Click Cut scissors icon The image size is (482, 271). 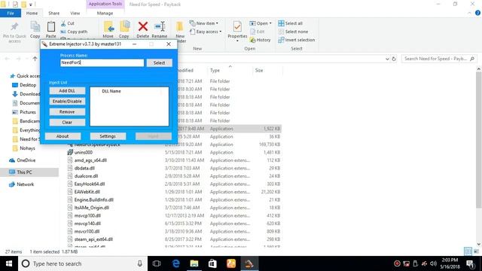pyautogui.click(x=63, y=23)
